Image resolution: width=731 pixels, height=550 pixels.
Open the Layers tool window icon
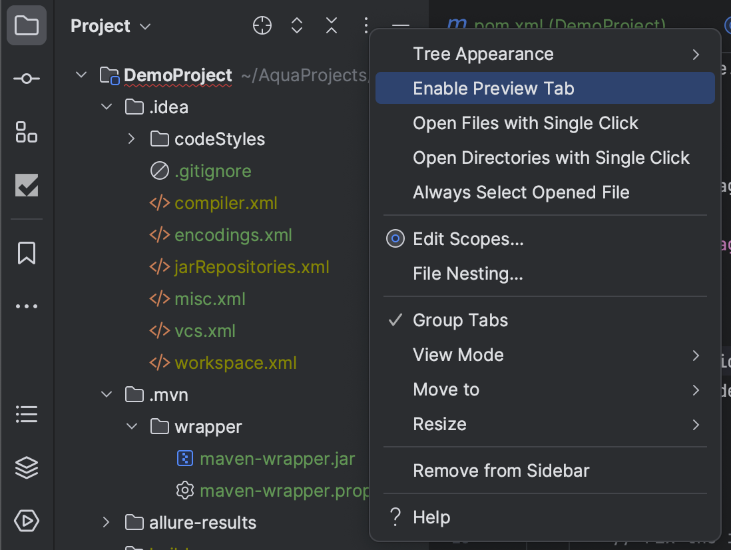[27, 468]
